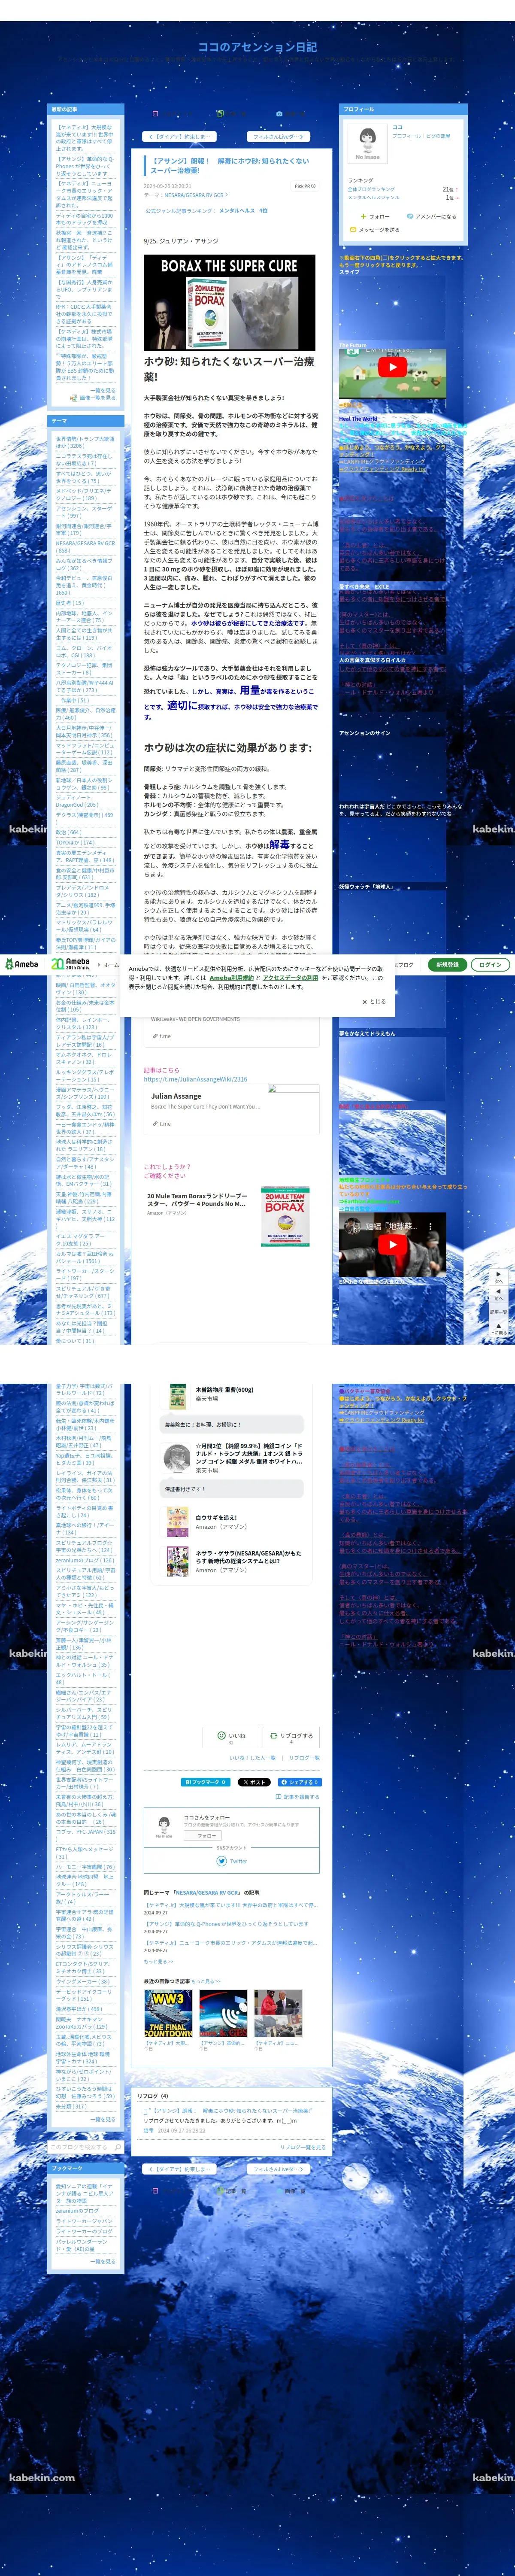The width and height of the screenshot is (515, 2576).
Task: Click 記事を報告する report link
Action: coord(297,1797)
